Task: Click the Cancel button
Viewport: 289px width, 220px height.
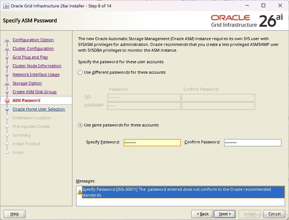Action: click(274, 214)
